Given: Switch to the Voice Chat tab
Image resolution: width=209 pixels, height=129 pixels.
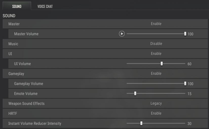Looking at the screenshot, I should pos(45,7).
